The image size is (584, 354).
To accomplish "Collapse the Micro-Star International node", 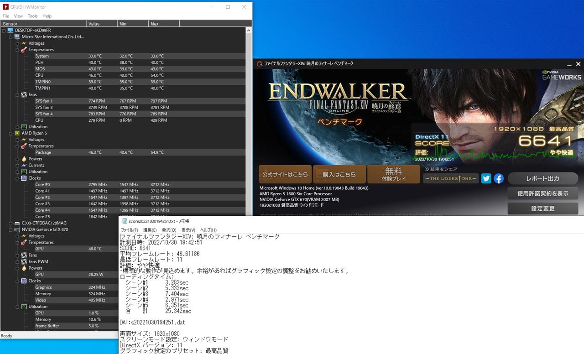I will [11, 36].
